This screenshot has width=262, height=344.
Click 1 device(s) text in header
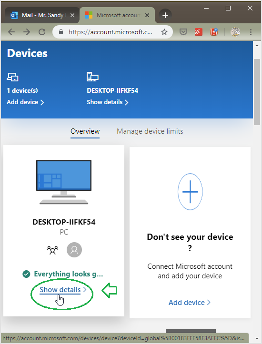(x=22, y=90)
